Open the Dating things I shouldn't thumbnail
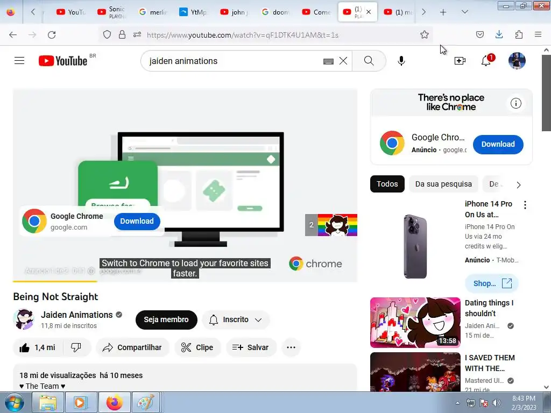 415,323
